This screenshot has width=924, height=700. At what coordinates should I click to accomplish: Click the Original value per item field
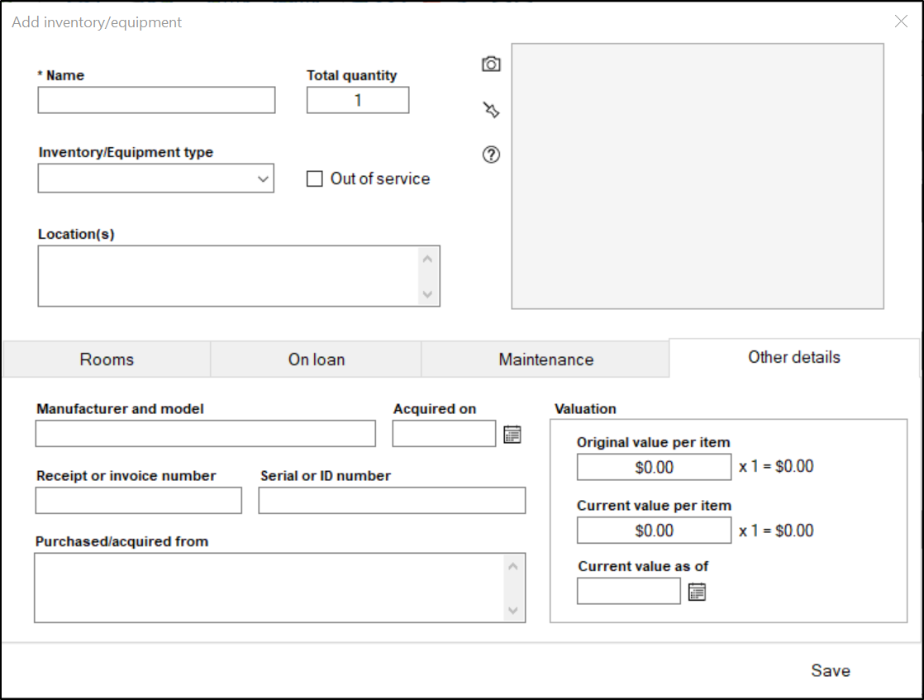(654, 467)
